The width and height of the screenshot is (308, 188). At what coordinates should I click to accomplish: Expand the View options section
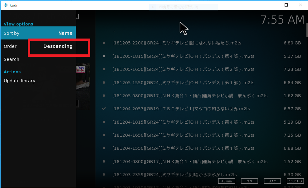[18, 24]
